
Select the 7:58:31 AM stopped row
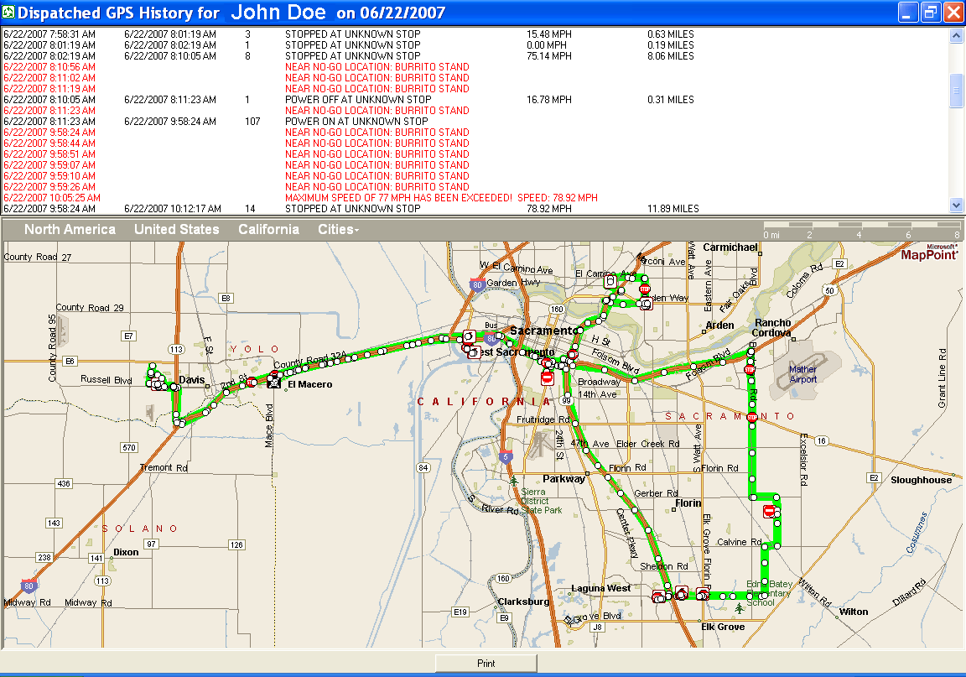pos(349,34)
